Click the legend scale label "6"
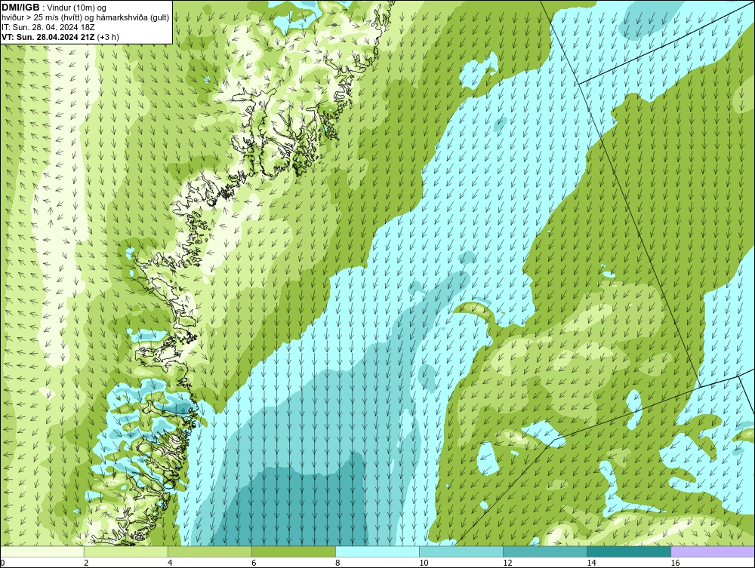Screen dimensions: 755x568 [253, 563]
